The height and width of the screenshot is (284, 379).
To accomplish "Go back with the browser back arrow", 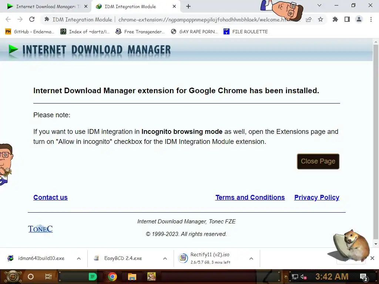I will coord(8,19).
